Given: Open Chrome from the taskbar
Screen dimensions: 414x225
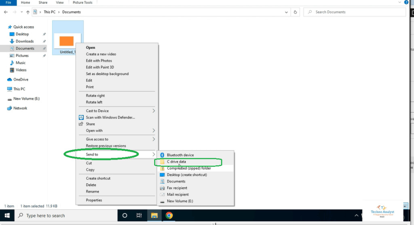Looking at the screenshot, I should [x=169, y=215].
